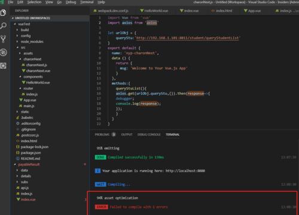Open .postcssrc.js in the file tree
The width and height of the screenshot is (299, 215).
pyautogui.click(x=30, y=135)
